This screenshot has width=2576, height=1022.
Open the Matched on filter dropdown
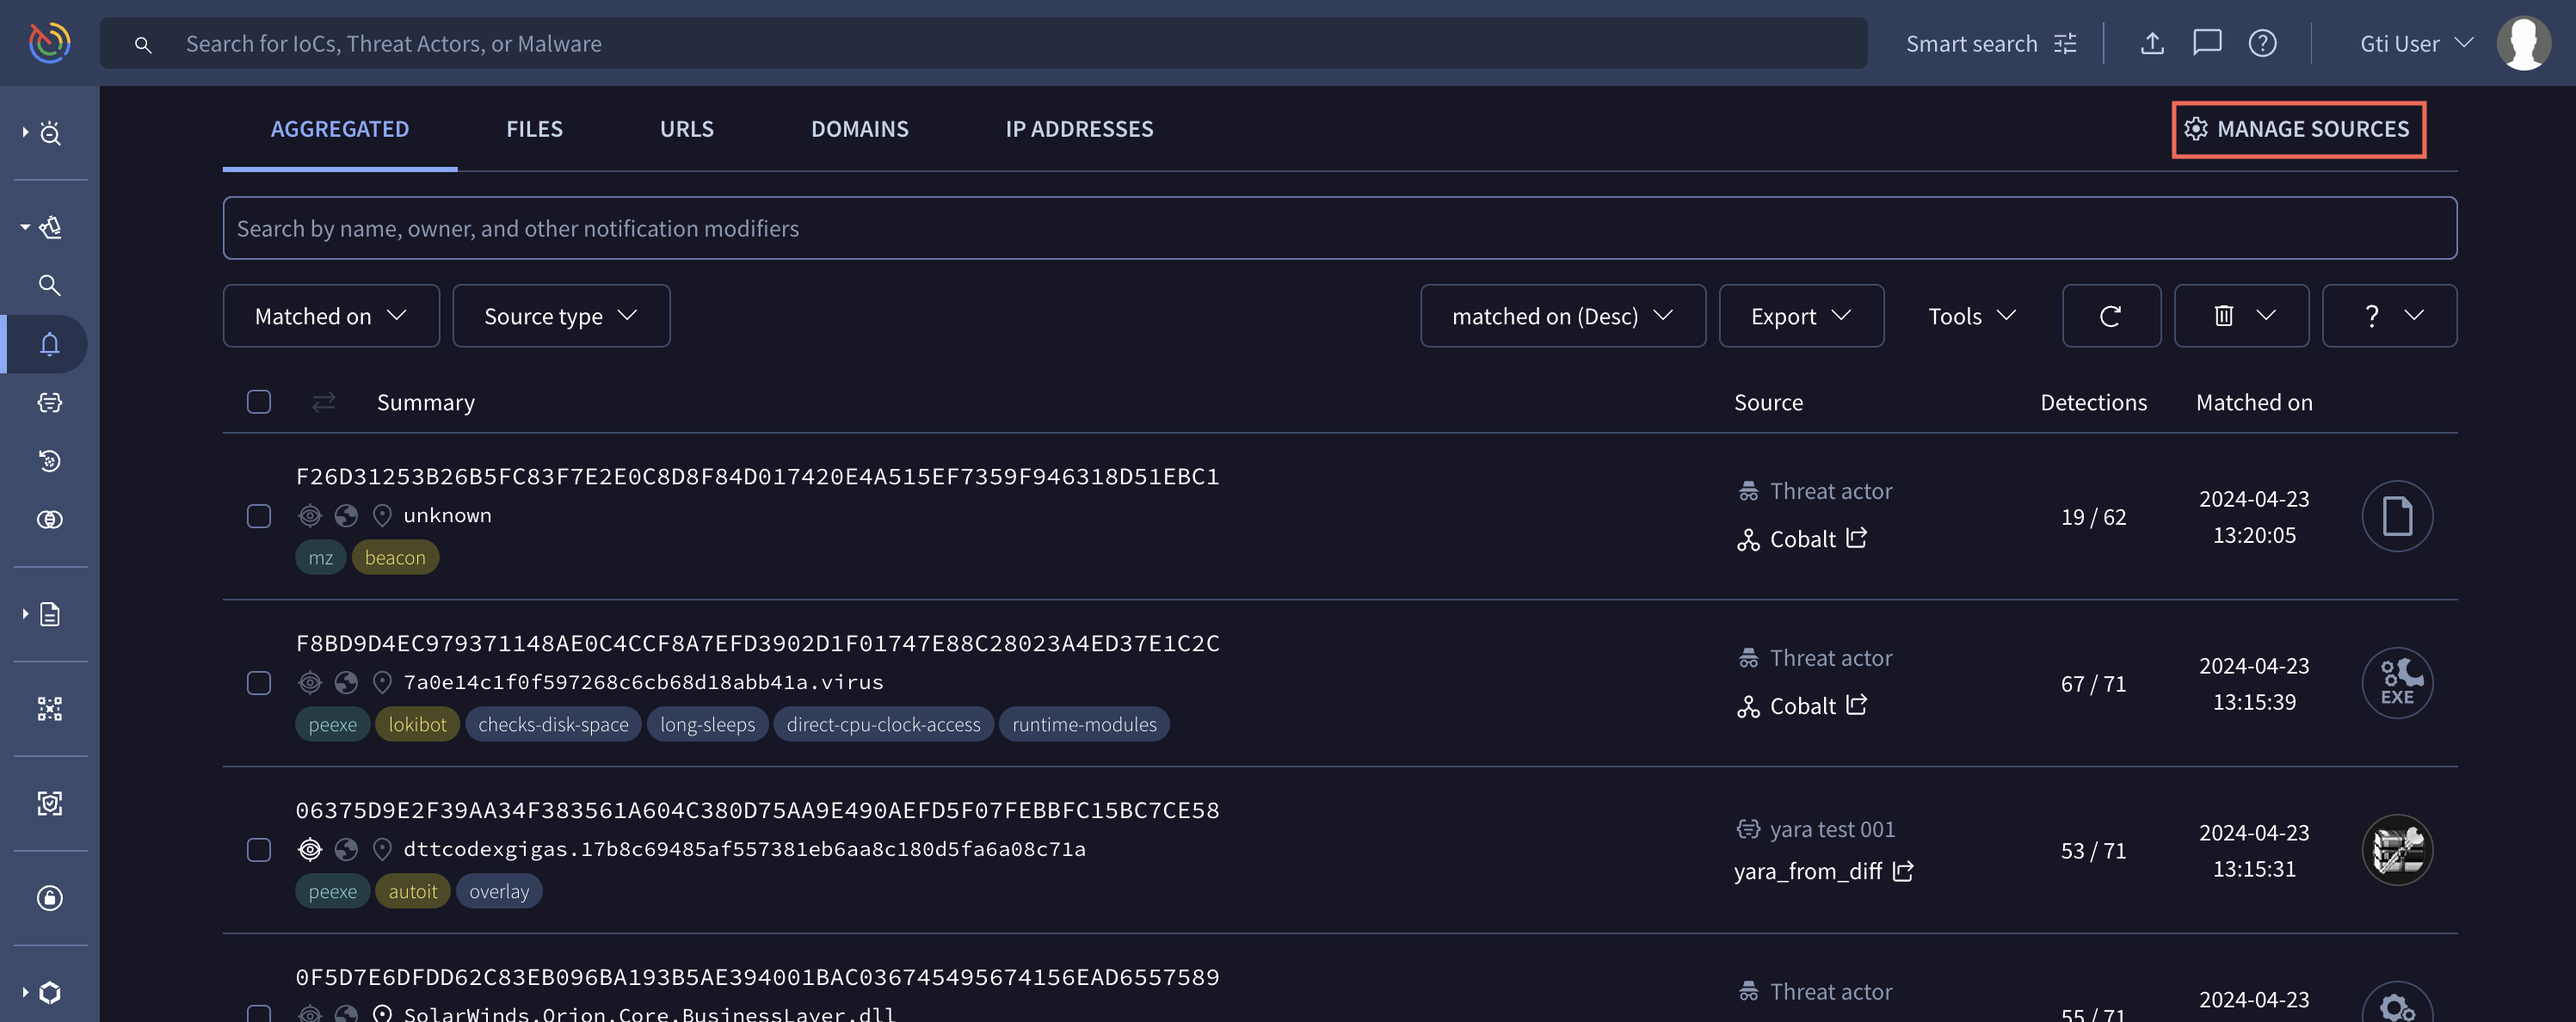coord(331,316)
